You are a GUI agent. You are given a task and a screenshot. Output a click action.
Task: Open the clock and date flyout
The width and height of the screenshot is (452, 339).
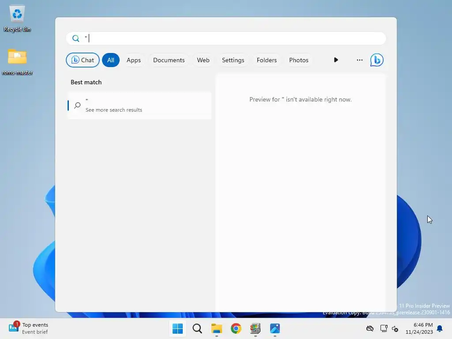click(419, 328)
